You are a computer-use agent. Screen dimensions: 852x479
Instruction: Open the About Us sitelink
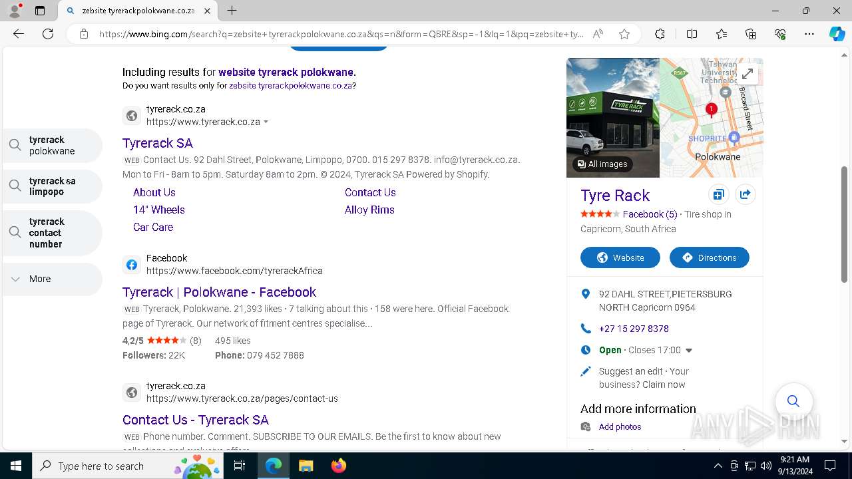[154, 192]
